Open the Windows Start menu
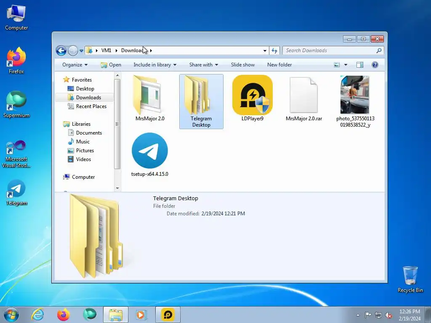This screenshot has width=431, height=323. coord(11,315)
